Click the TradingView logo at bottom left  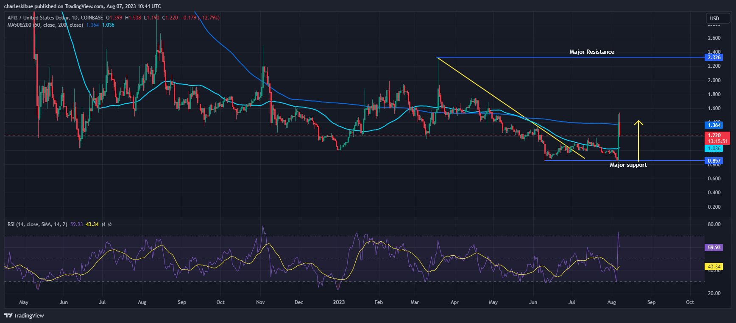[24, 315]
